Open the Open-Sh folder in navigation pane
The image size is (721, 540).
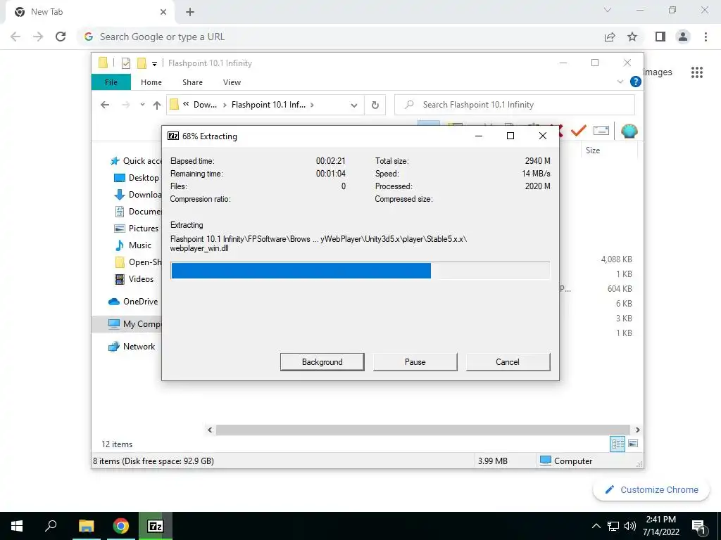(x=137, y=262)
